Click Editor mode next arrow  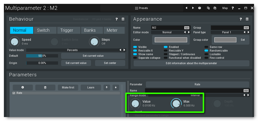[x=189, y=32]
